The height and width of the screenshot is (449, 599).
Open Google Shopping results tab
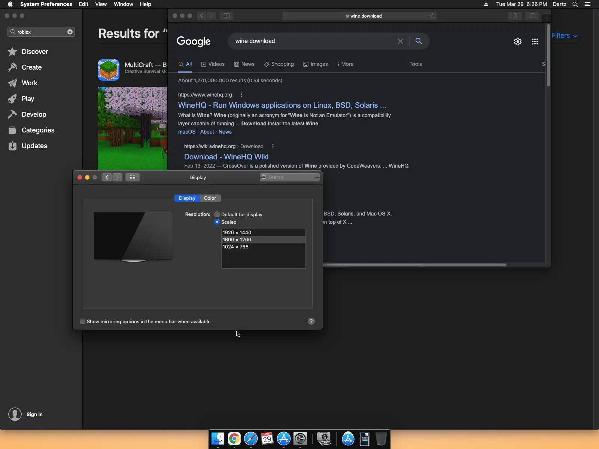pyautogui.click(x=279, y=64)
